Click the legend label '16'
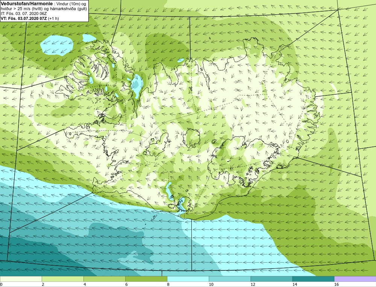The image size is (376, 287). click(x=337, y=284)
